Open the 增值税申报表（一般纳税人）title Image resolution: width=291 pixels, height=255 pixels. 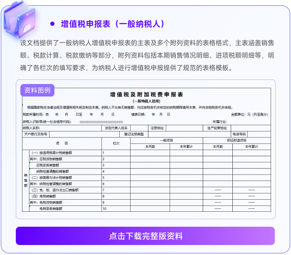point(113,24)
